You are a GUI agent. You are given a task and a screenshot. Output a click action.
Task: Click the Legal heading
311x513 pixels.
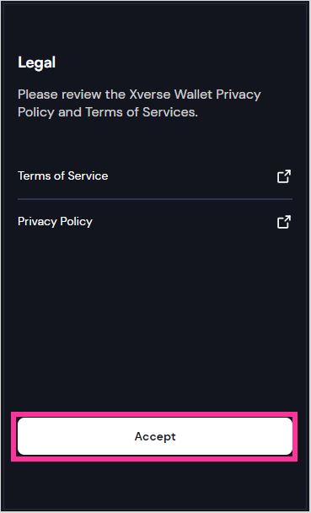pos(36,62)
